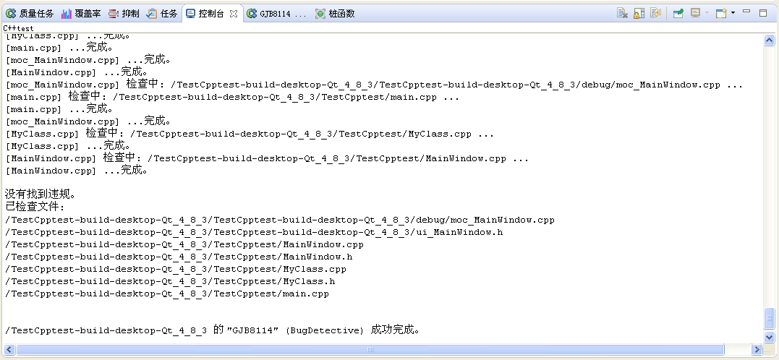Click the moc_MainWindow.cpp 检查中 line
This screenshot has width=779, height=360.
(374, 85)
